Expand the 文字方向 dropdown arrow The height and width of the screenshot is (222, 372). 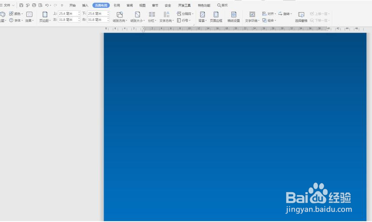click(x=173, y=21)
